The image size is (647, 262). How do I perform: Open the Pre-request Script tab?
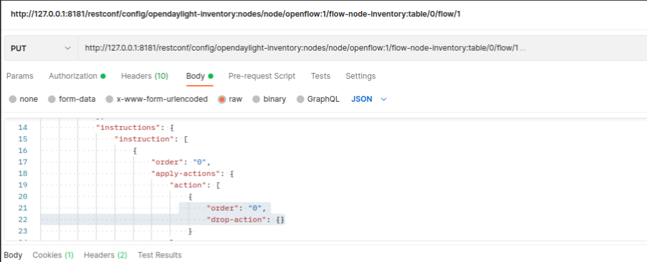[x=261, y=76]
